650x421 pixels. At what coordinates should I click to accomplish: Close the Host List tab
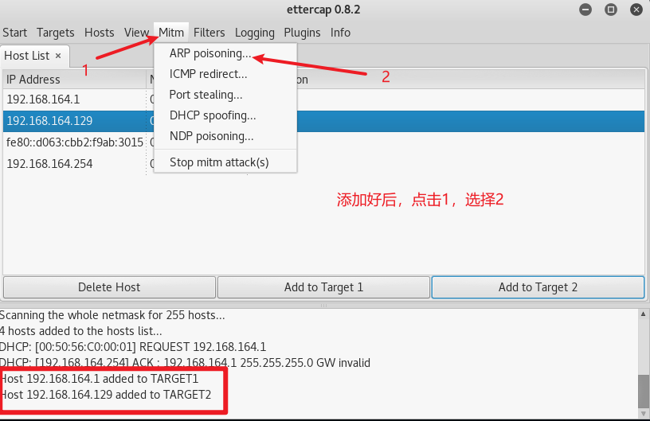point(58,56)
